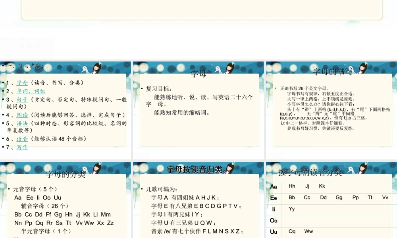Select the 字母 title slide thumbnail

click(x=198, y=109)
